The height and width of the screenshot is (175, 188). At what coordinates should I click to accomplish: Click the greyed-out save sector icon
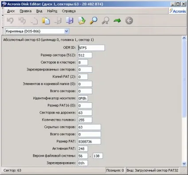58,20
